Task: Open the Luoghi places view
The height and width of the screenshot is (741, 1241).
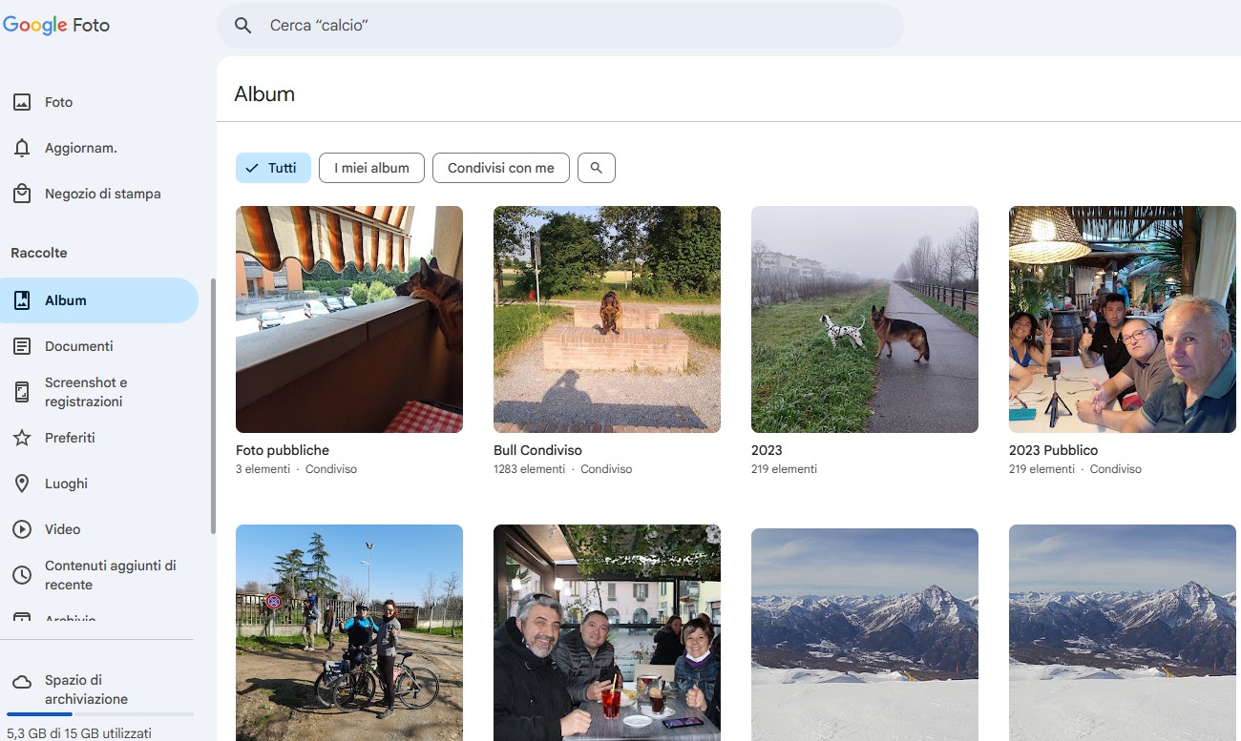Action: pyautogui.click(x=67, y=484)
